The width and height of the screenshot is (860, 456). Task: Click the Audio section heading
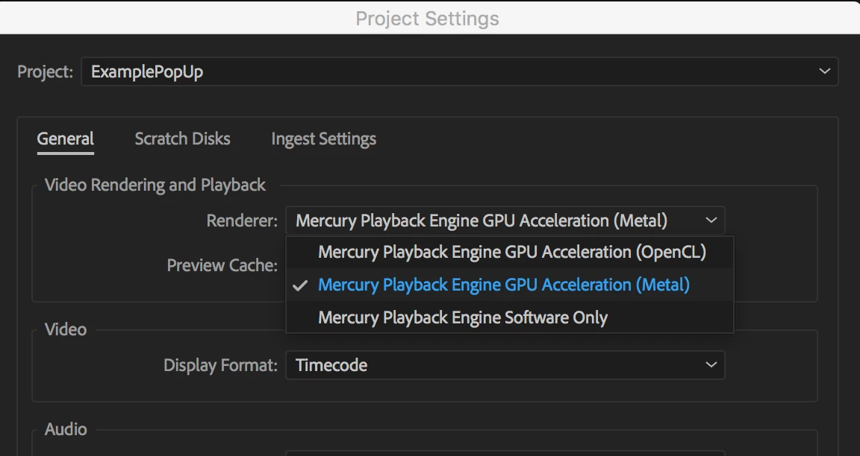click(x=66, y=429)
